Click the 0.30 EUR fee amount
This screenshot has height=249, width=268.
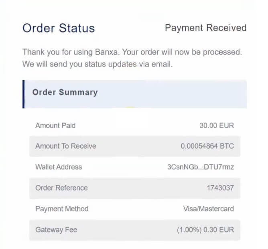[x=220, y=230]
